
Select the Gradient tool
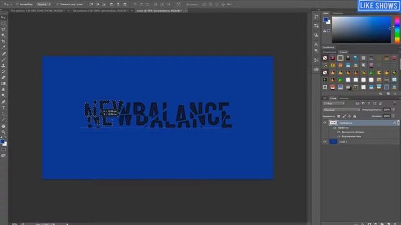pyautogui.click(x=3, y=83)
